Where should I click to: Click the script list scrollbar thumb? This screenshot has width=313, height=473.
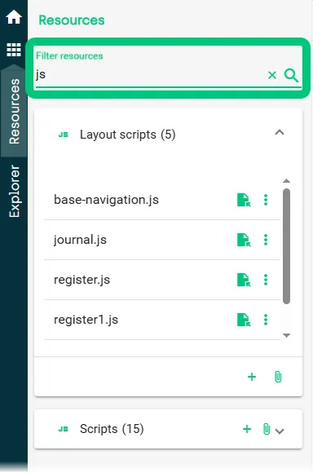click(286, 246)
